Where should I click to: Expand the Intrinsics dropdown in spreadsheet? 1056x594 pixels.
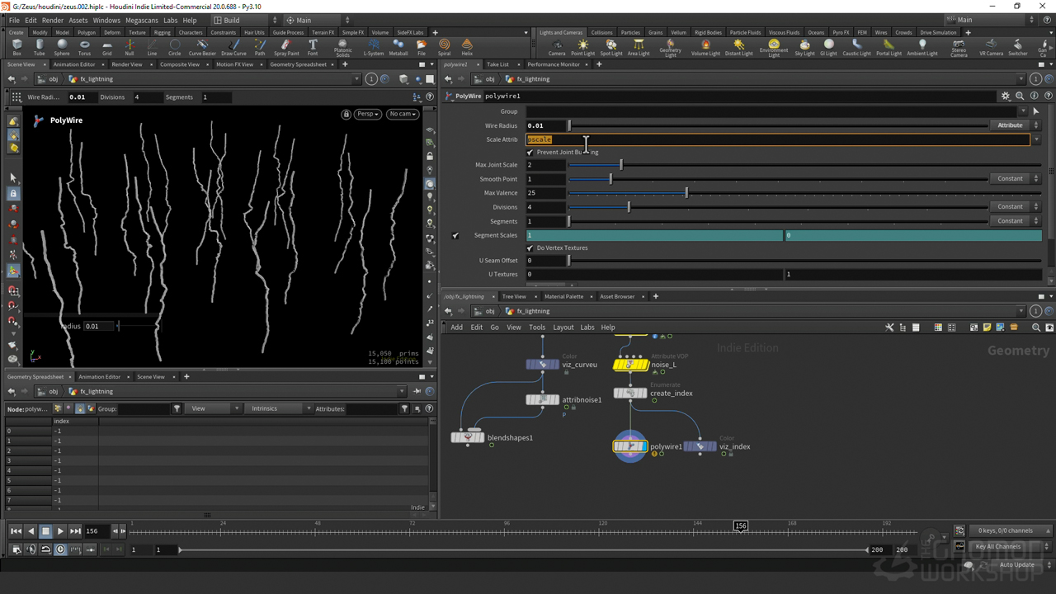point(278,408)
